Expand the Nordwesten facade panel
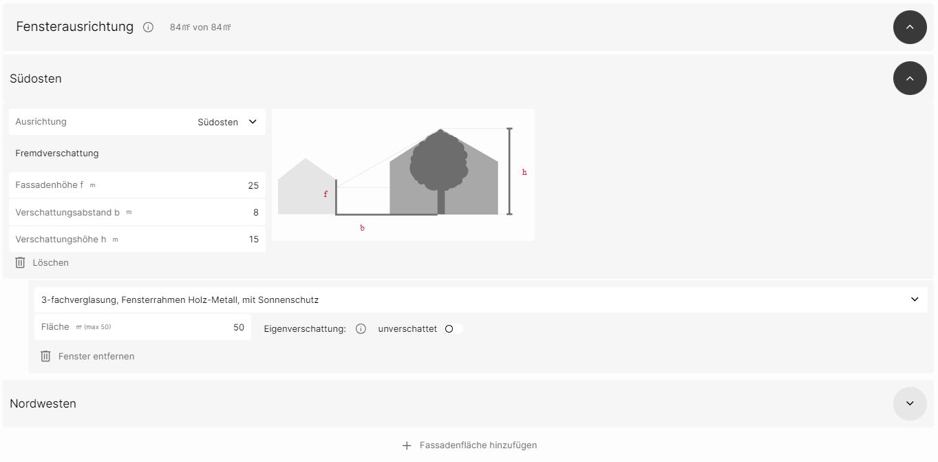This screenshot has height=462, width=938. [x=910, y=403]
